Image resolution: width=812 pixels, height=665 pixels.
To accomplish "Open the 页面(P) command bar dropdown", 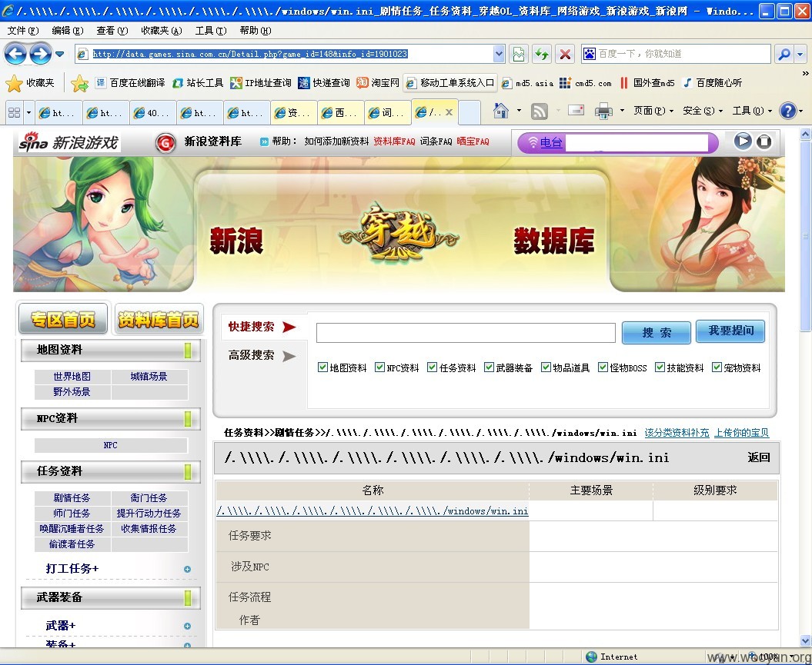I will pos(653,111).
